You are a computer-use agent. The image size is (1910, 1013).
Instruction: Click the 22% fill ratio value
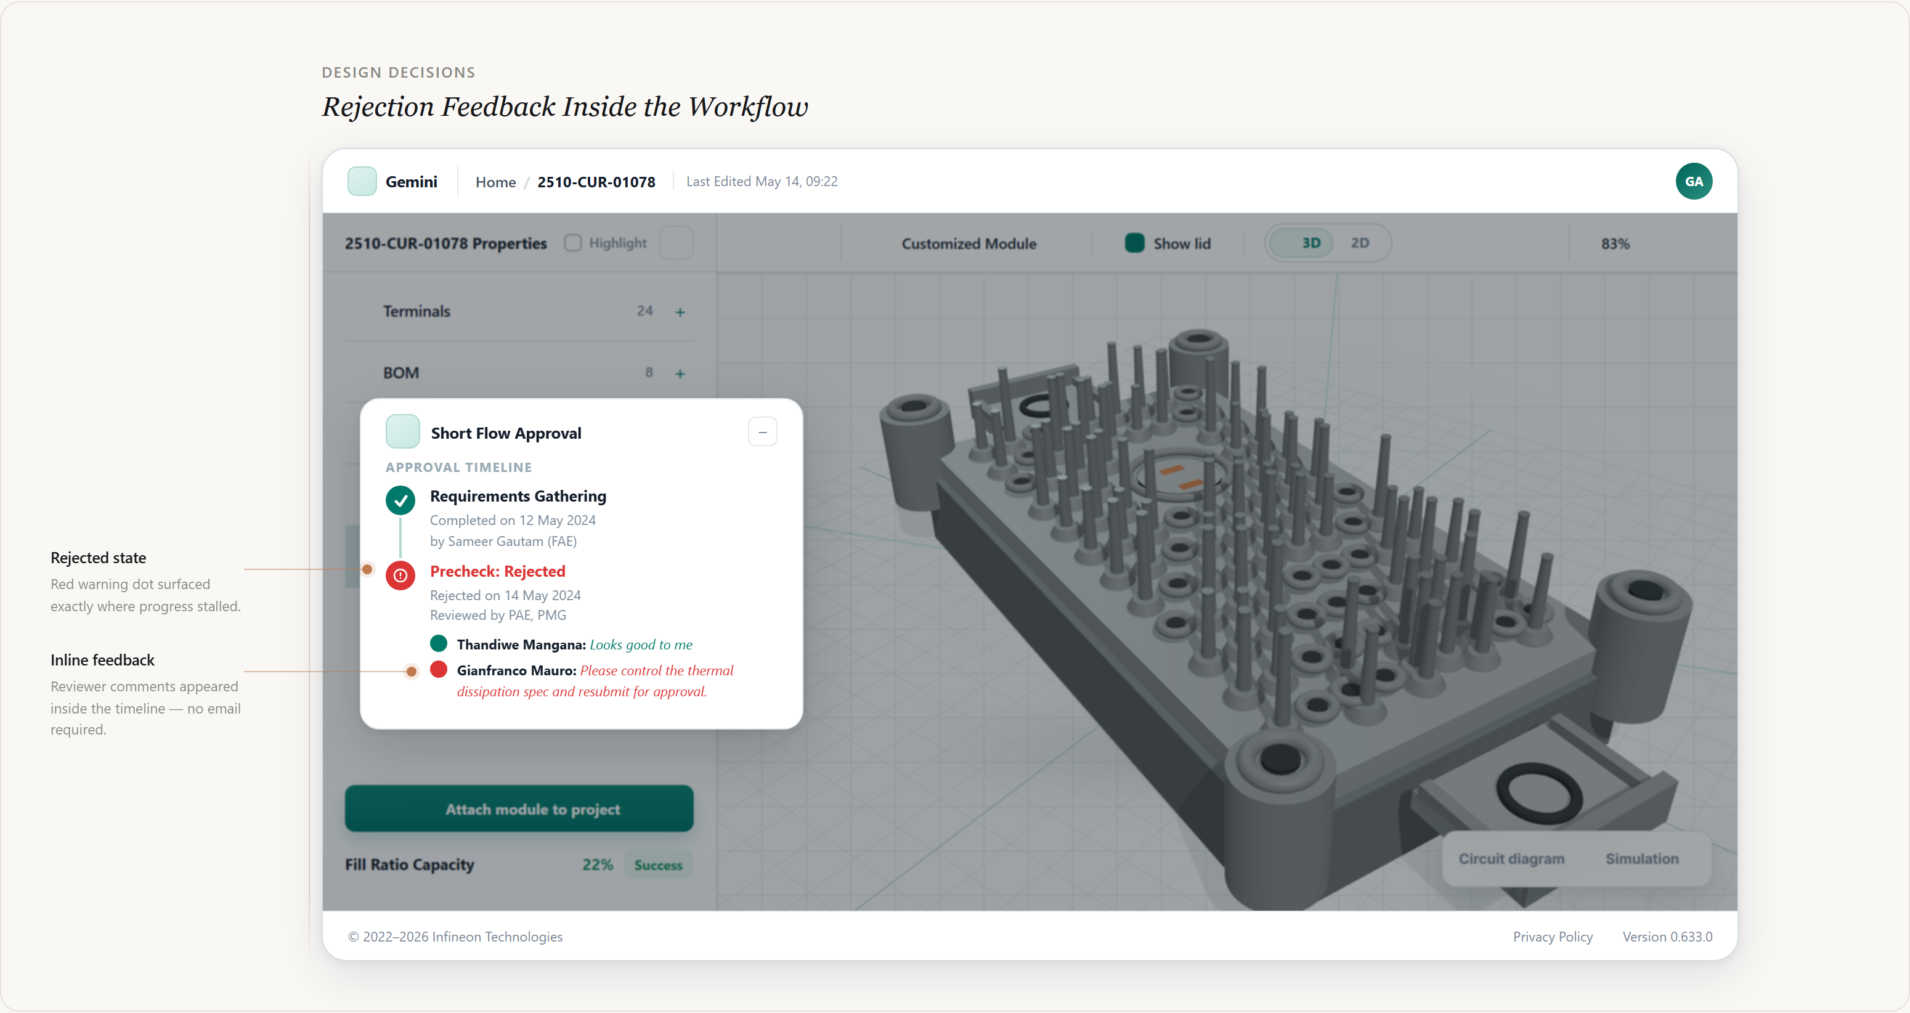597,865
